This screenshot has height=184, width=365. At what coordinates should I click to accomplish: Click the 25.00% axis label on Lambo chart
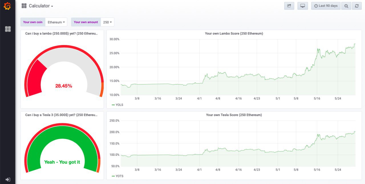[114, 53]
